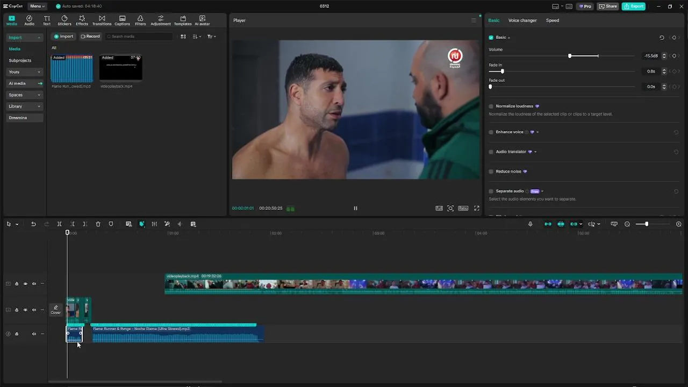Toggle the Basic section checkbox
This screenshot has height=387, width=688.
pos(491,38)
